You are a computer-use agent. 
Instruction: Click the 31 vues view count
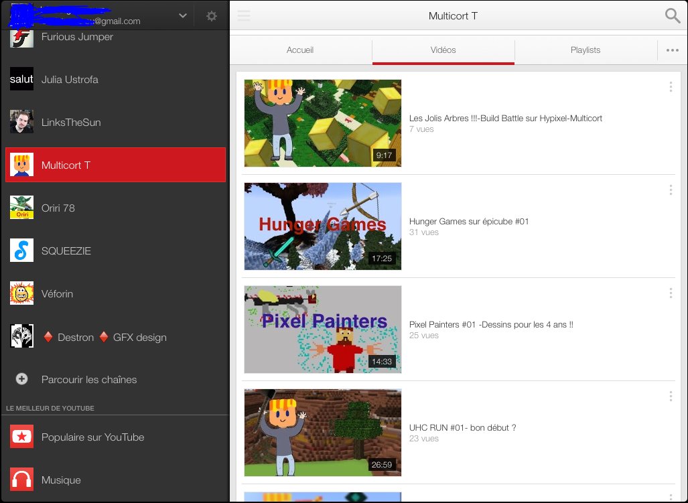point(424,232)
